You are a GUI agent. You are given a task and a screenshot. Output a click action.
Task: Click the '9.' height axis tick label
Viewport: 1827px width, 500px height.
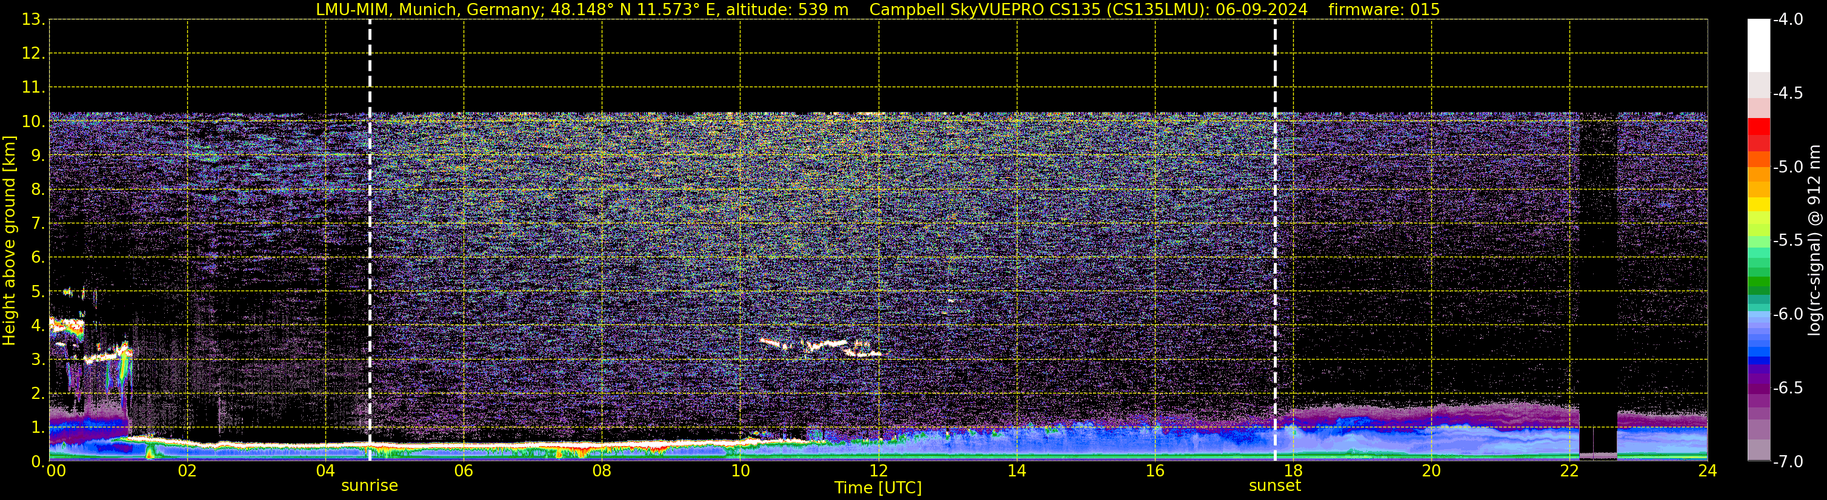pyautogui.click(x=38, y=155)
